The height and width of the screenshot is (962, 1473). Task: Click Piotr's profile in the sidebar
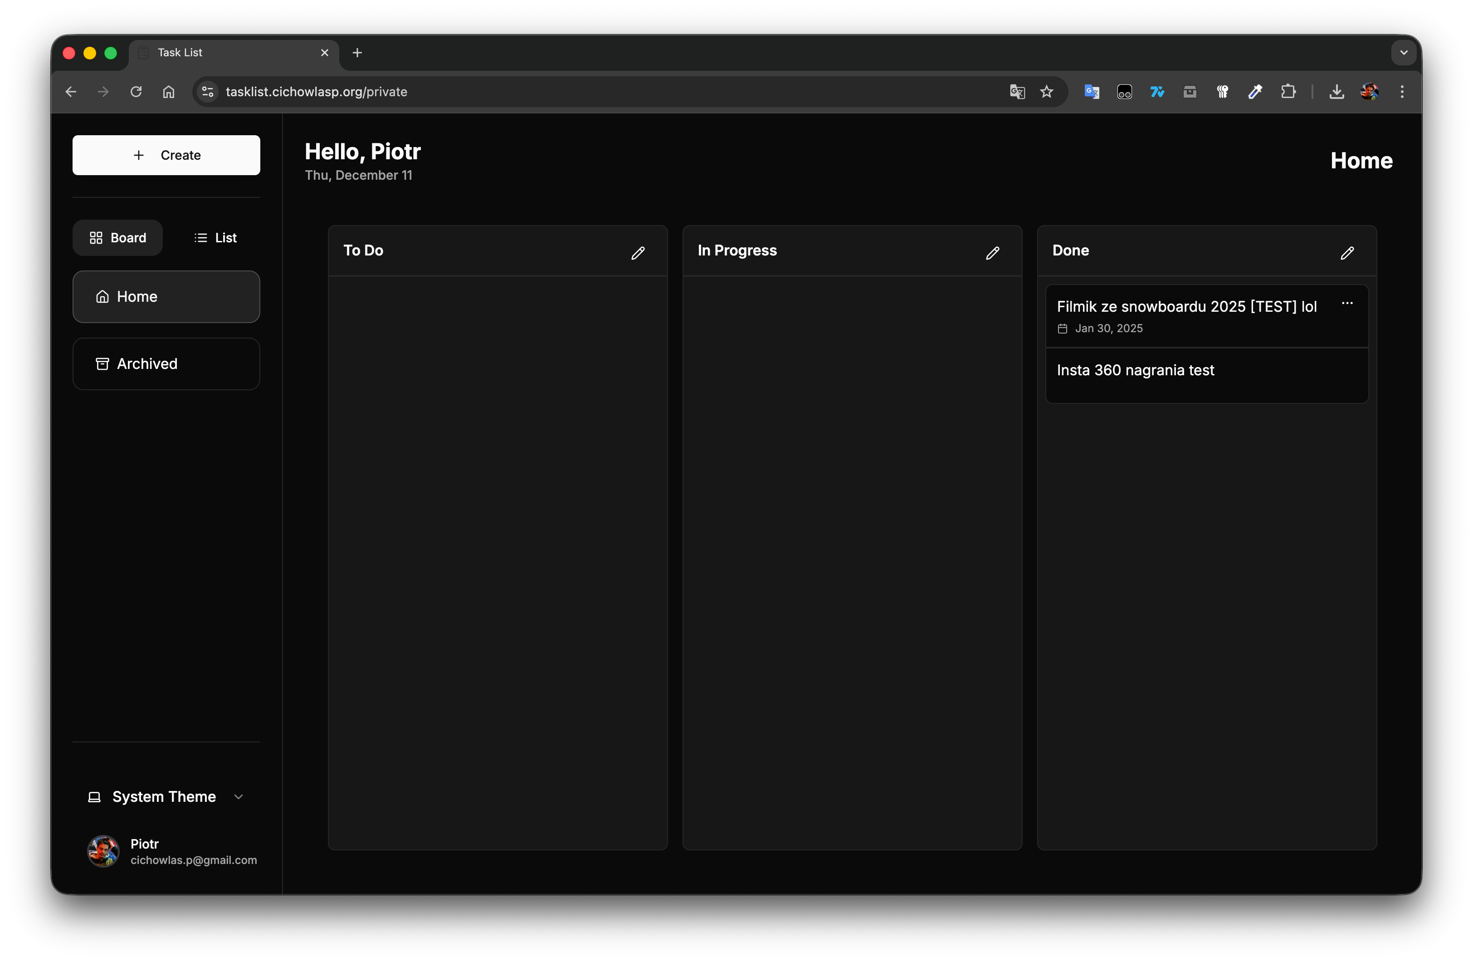(x=173, y=851)
